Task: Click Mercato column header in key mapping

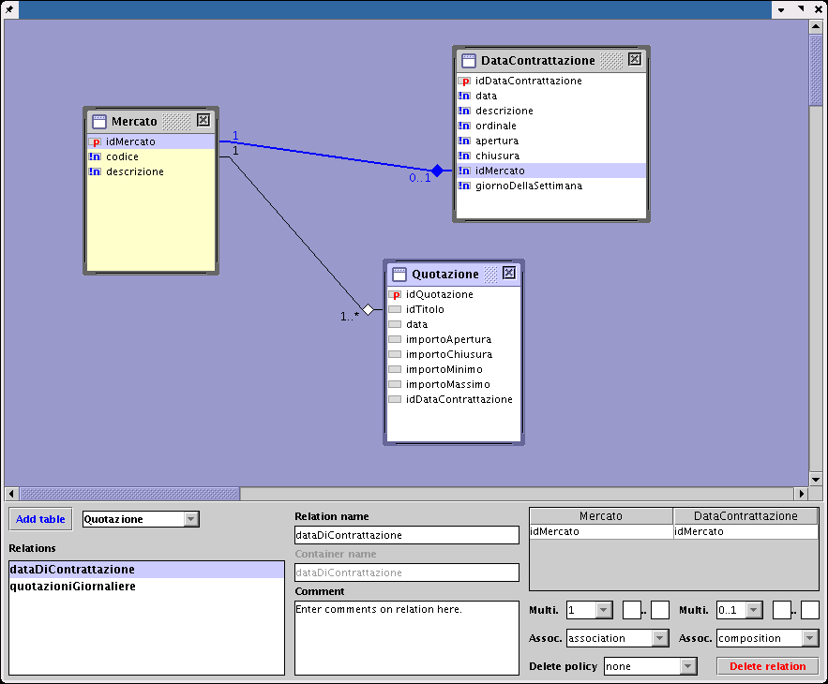Action: point(601,516)
